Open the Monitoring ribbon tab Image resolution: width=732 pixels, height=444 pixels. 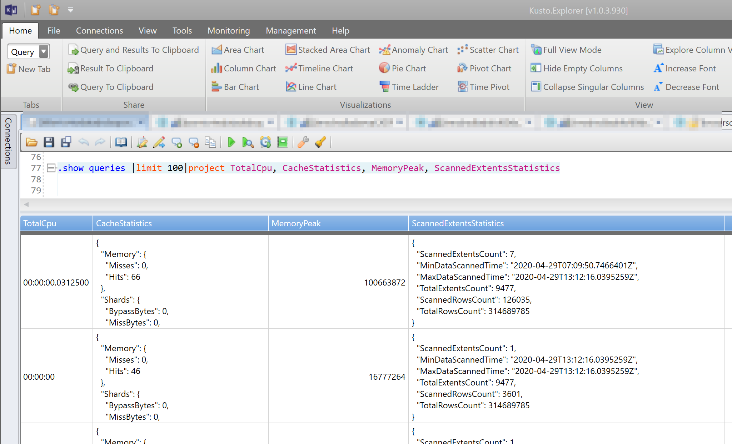[x=229, y=31]
